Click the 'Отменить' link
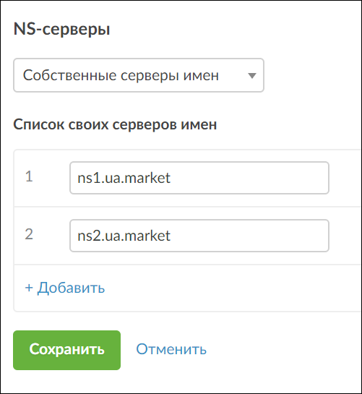Viewport: 362px width, 394px height. pyautogui.click(x=171, y=349)
